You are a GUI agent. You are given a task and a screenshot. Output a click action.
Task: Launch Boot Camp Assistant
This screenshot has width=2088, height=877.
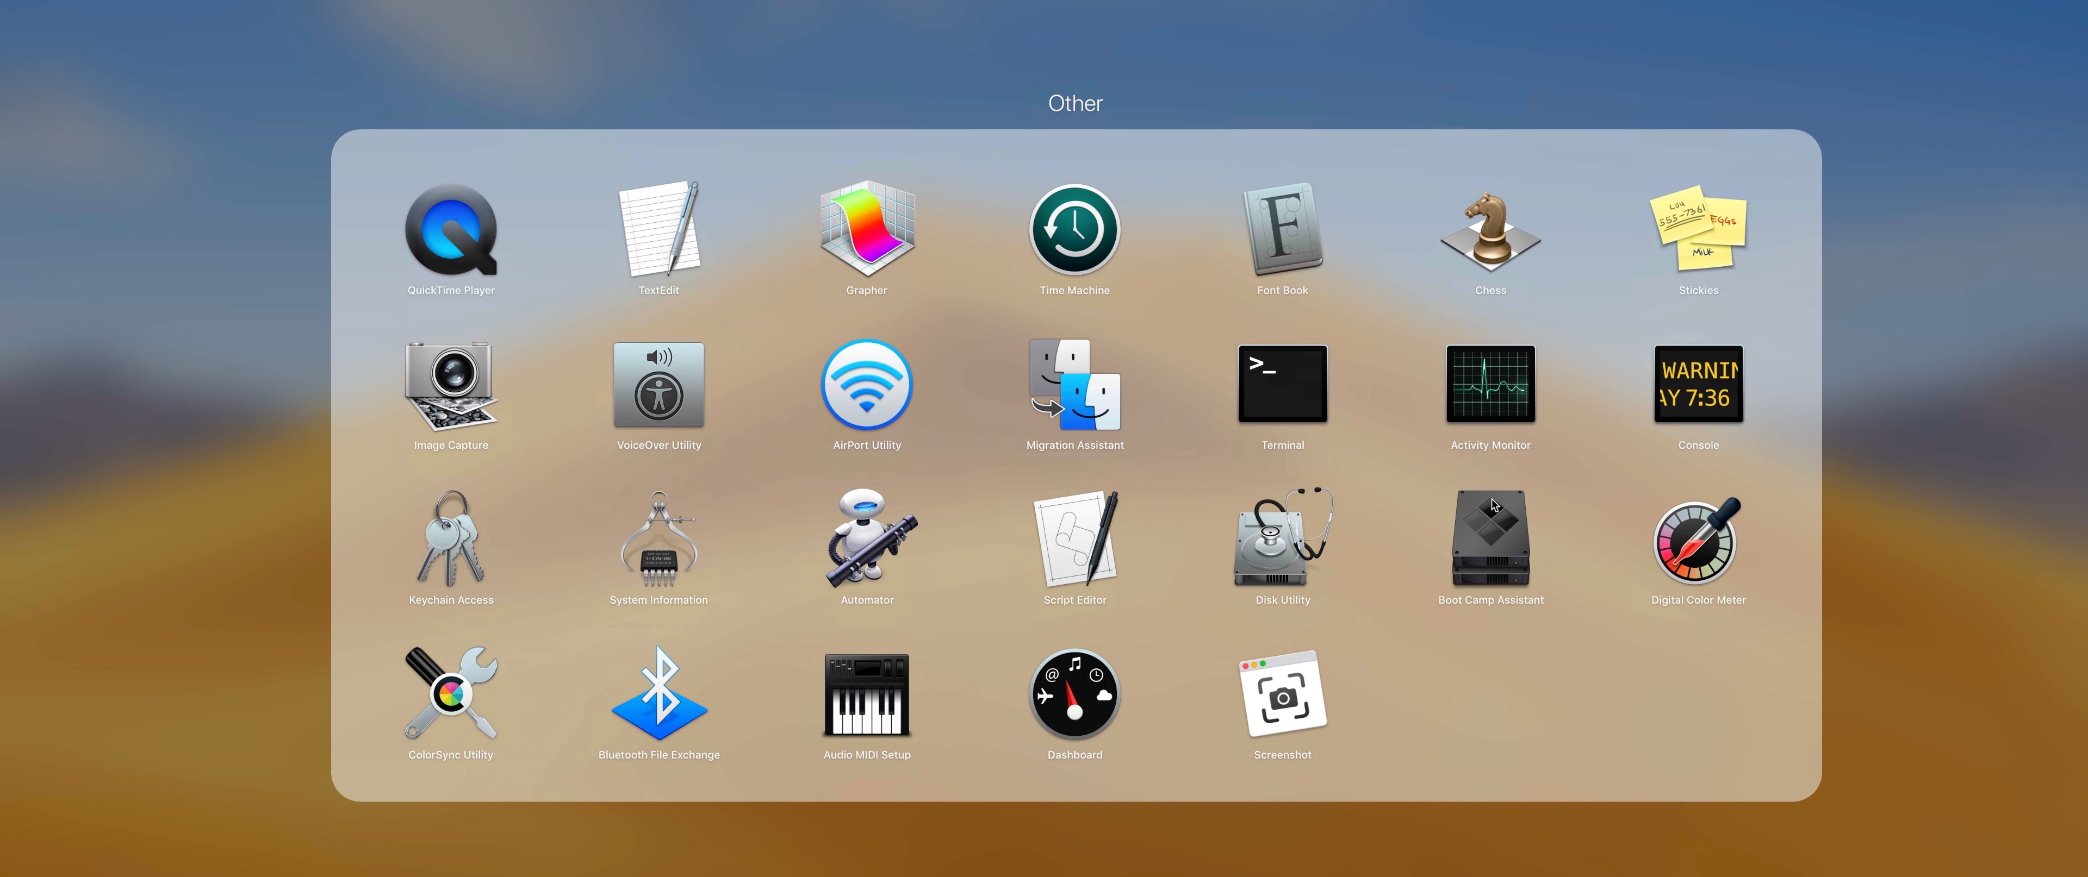(1489, 539)
